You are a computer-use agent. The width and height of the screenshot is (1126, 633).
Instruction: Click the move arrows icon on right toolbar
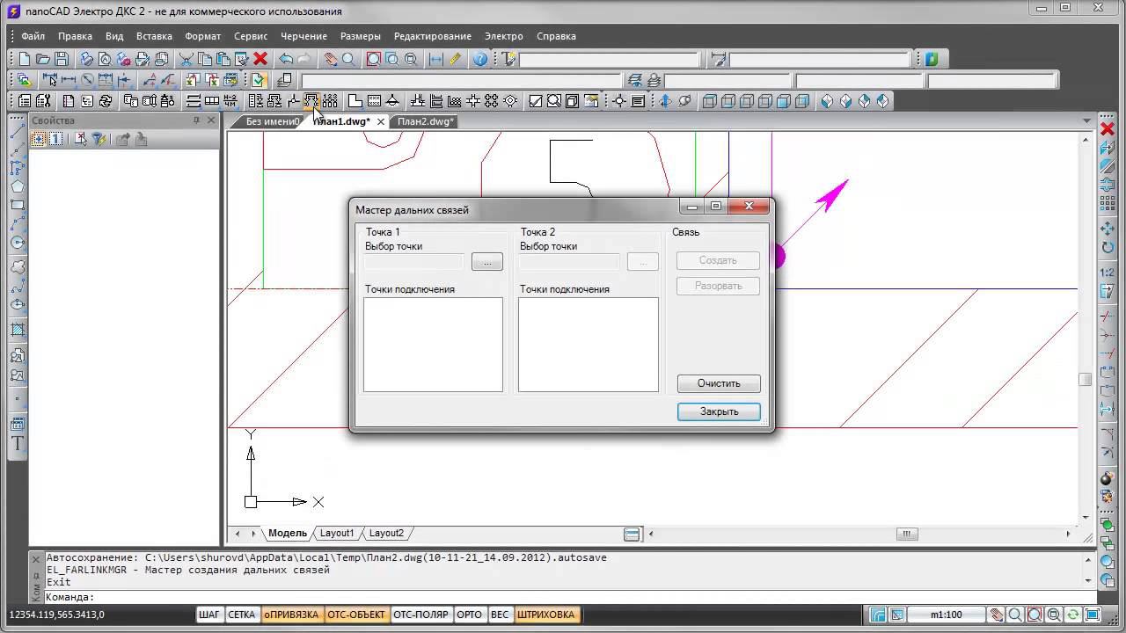coord(1108,229)
